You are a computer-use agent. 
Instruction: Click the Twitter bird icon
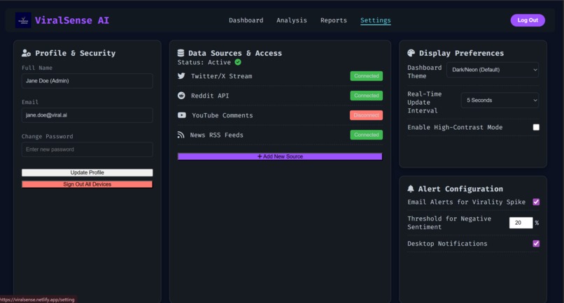tap(181, 75)
